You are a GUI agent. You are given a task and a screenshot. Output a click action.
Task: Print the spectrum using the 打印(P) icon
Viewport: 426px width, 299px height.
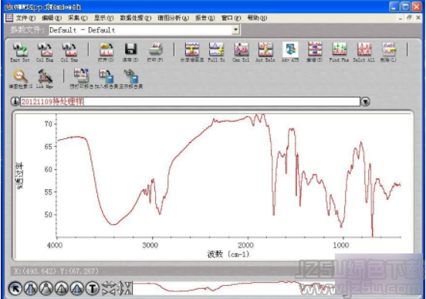[155, 53]
